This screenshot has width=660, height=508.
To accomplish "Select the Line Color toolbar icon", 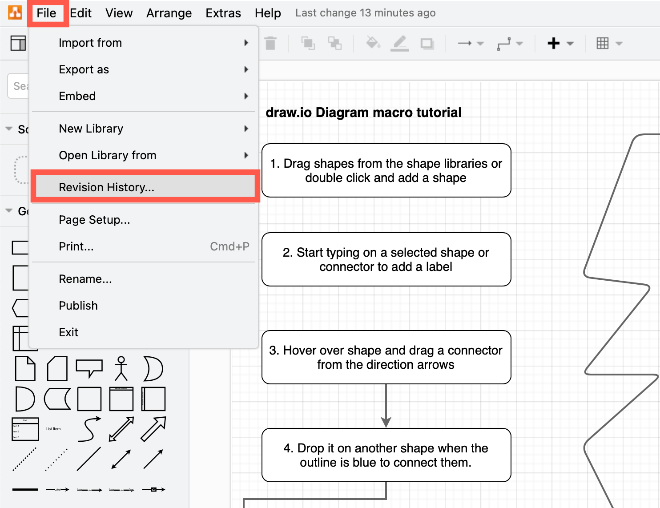I will [399, 43].
